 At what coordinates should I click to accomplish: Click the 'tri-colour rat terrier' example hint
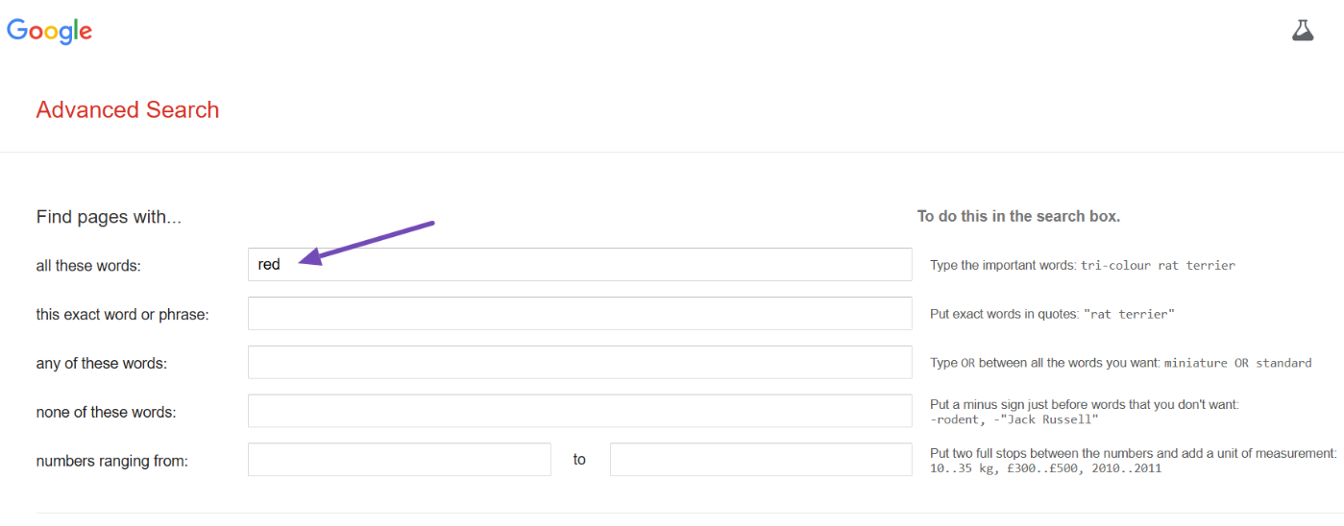tap(1158, 266)
